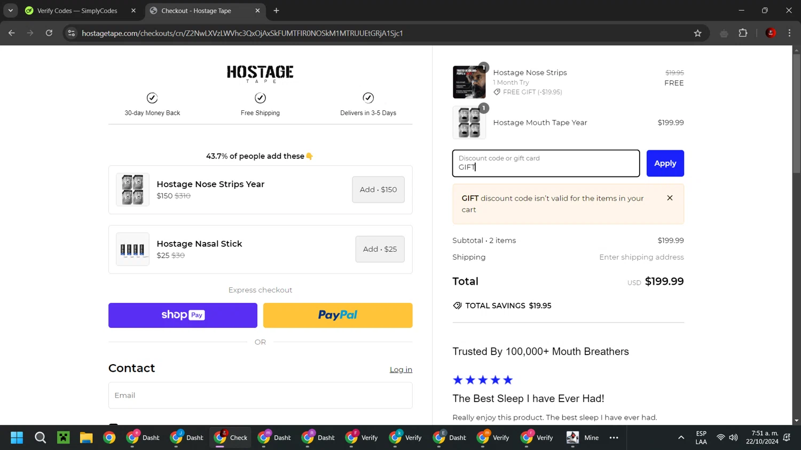Image resolution: width=801 pixels, height=450 pixels.
Task: Click the Hostage Tape logo
Action: (260, 74)
